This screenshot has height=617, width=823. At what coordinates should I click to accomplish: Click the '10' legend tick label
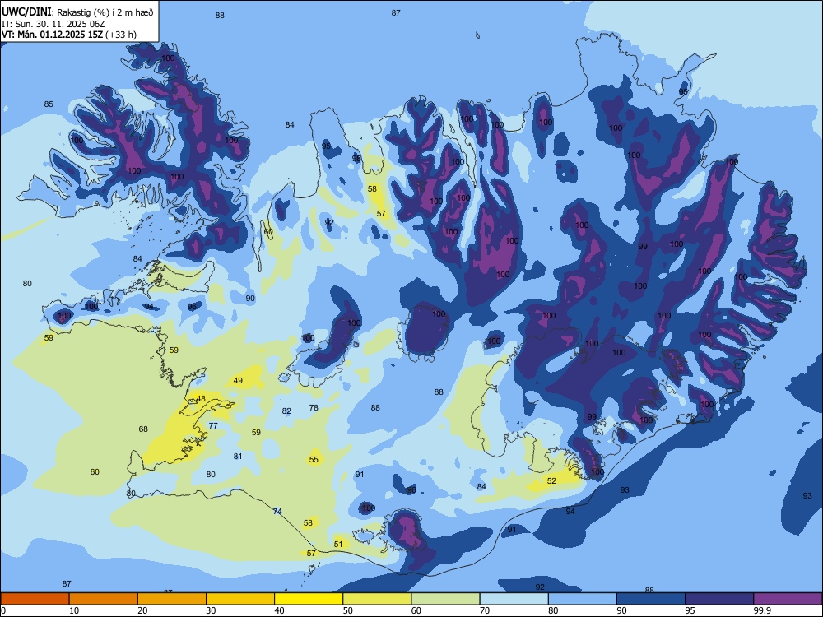pyautogui.click(x=74, y=610)
